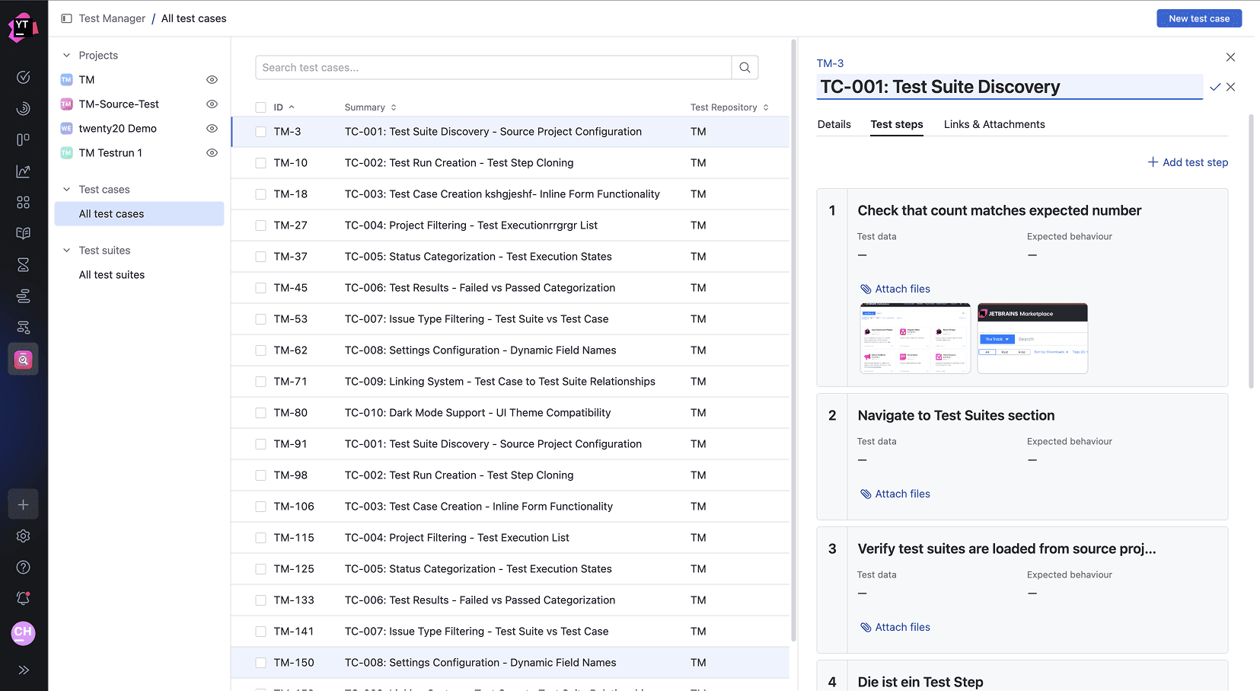Click Add test step in the detail panel
The image size is (1260, 691).
(x=1188, y=162)
